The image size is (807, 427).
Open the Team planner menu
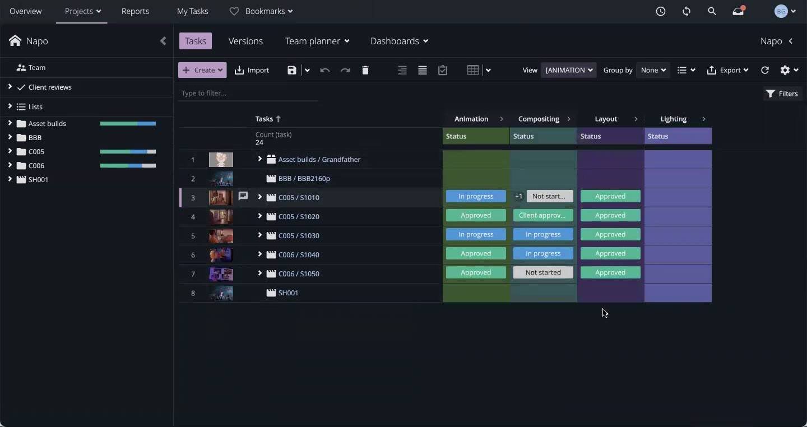317,41
